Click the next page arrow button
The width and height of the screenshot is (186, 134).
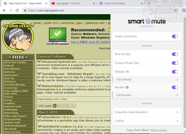pos(70,106)
